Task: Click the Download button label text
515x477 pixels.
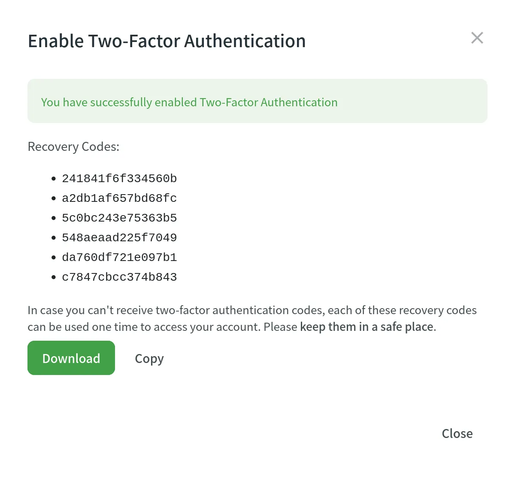Action: pos(71,358)
